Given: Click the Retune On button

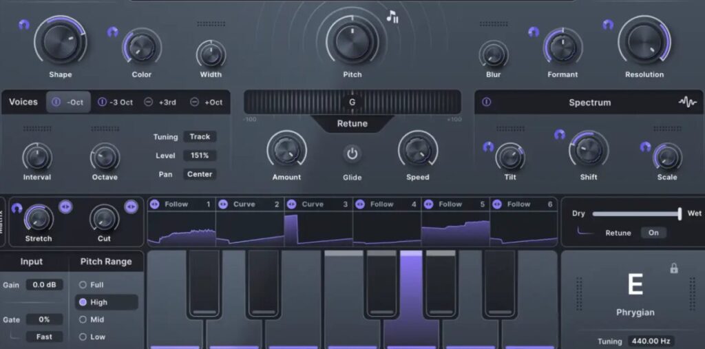Looking at the screenshot, I should point(653,233).
